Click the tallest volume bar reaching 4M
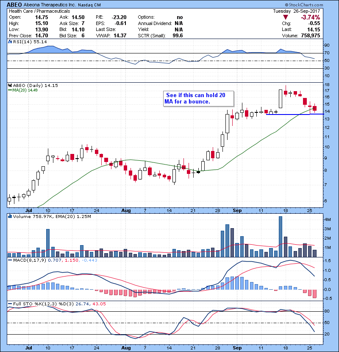 tap(281, 237)
